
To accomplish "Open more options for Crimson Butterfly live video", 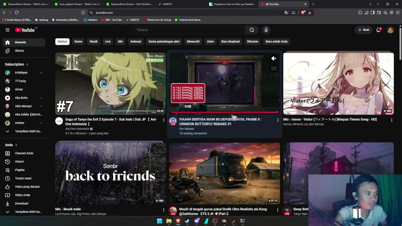I will pos(278,120).
